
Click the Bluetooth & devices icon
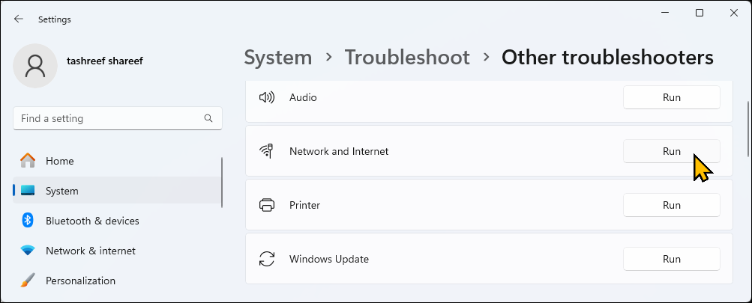28,221
